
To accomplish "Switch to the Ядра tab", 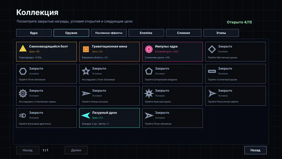I will [34, 33].
